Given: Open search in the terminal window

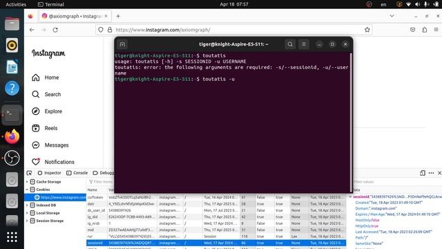Looking at the screenshot, I should 290,44.
